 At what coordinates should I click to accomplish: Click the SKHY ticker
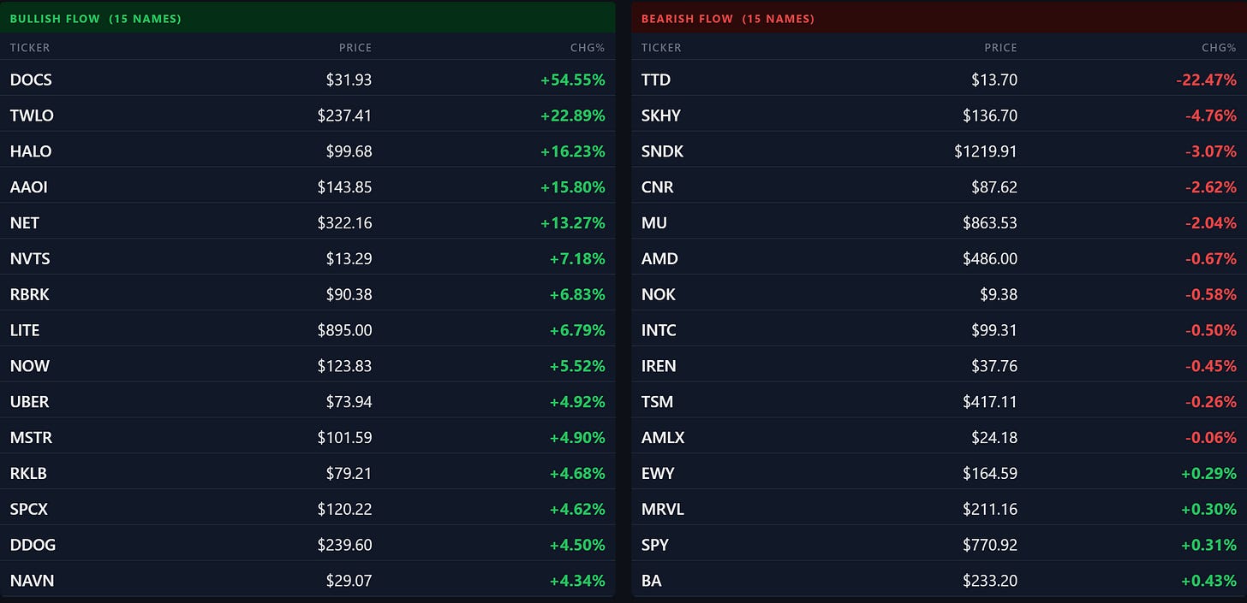[661, 115]
